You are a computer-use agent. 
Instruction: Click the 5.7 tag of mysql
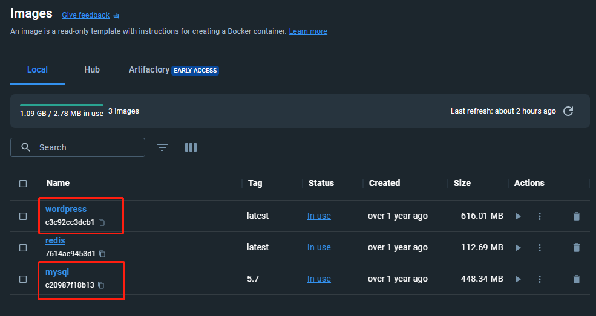click(253, 279)
